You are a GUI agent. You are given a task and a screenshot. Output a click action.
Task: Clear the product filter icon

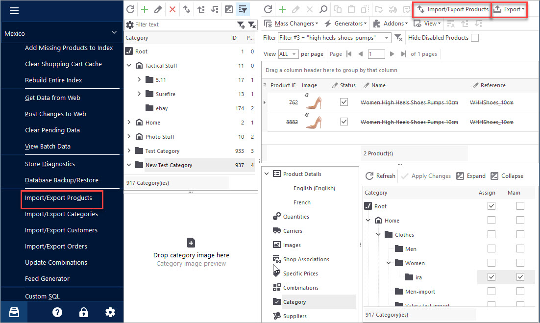398,38
